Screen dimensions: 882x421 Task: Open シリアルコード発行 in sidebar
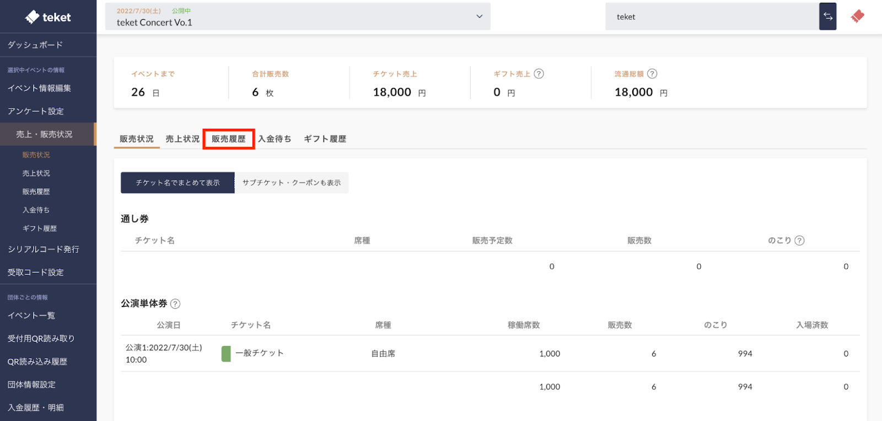pos(44,250)
